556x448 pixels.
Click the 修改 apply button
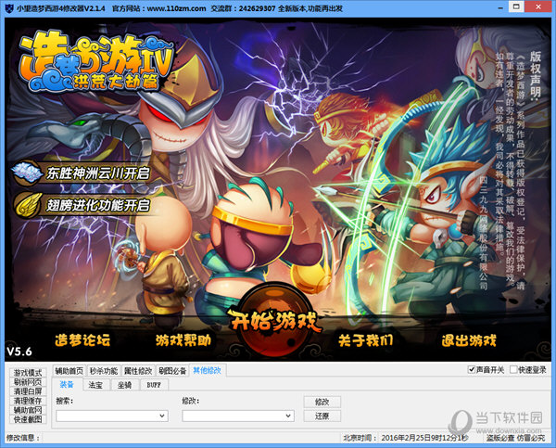322,402
